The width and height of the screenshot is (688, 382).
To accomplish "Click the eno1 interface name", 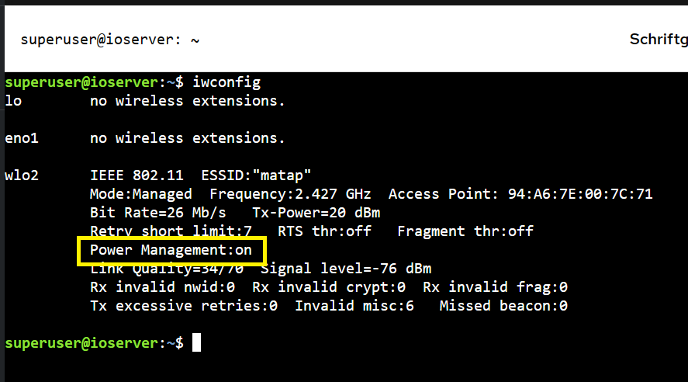I will [x=21, y=138].
